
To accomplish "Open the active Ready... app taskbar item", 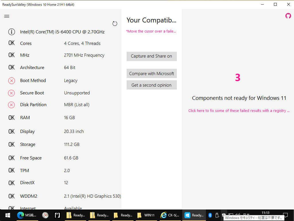I will (x=194, y=215).
